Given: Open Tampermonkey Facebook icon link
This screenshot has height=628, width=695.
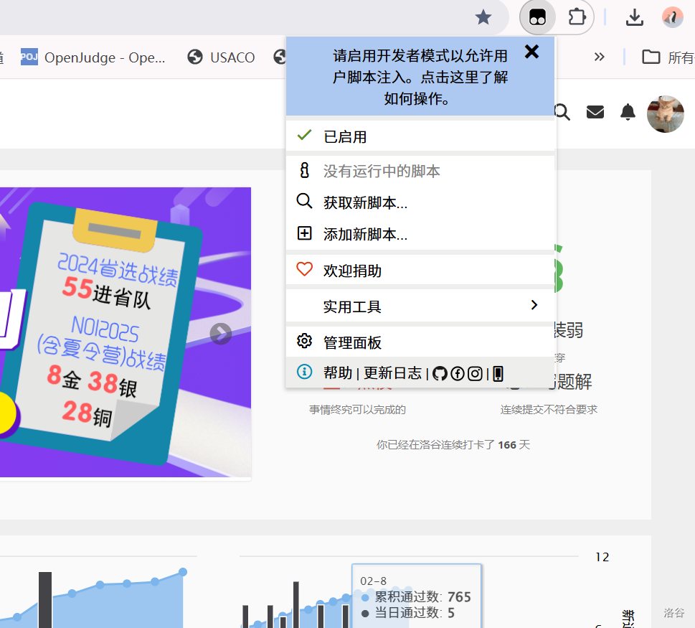Looking at the screenshot, I should tap(458, 373).
